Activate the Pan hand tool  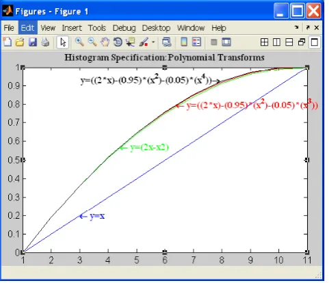(105, 42)
